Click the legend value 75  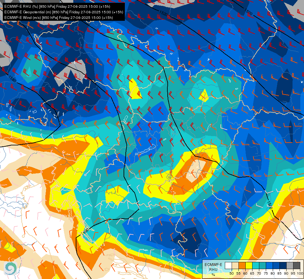point(266,273)
